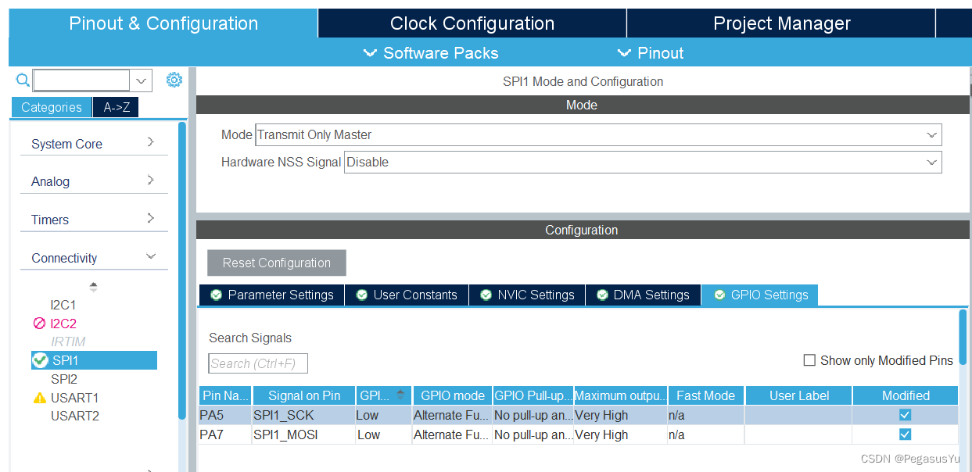Select the PA5 pin cell
The image size is (972, 472).
coord(225,415)
